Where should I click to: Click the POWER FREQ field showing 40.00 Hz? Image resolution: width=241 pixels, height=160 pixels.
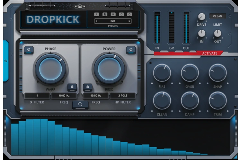coord(96,96)
